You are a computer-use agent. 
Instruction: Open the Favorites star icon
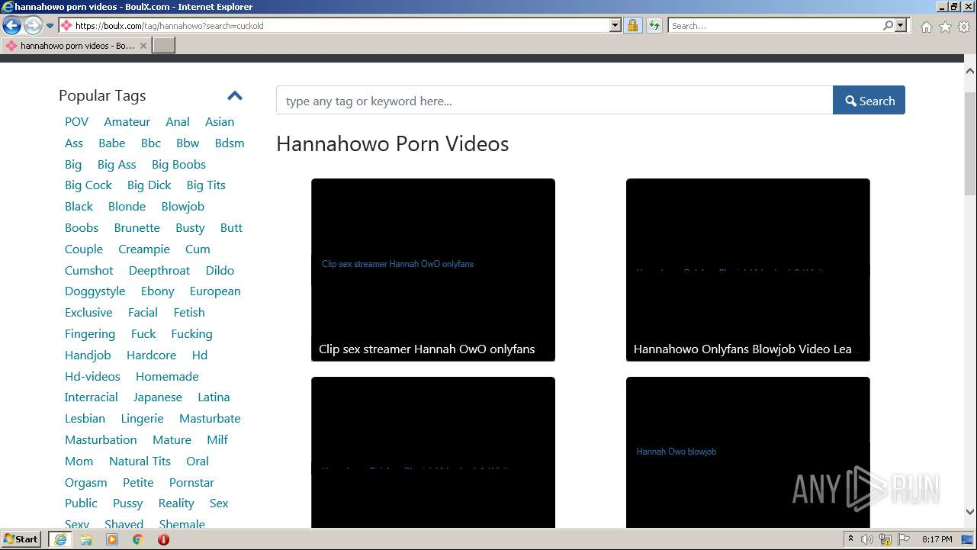945,27
